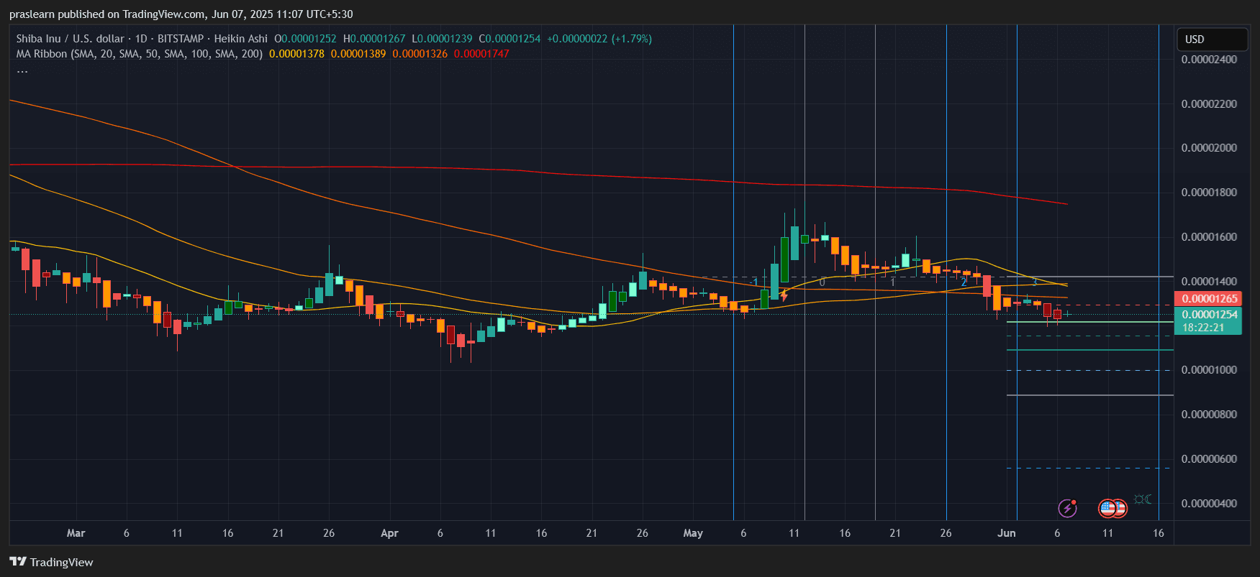Open the US flag economic events icon
This screenshot has width=1260, height=577.
click(x=1112, y=509)
